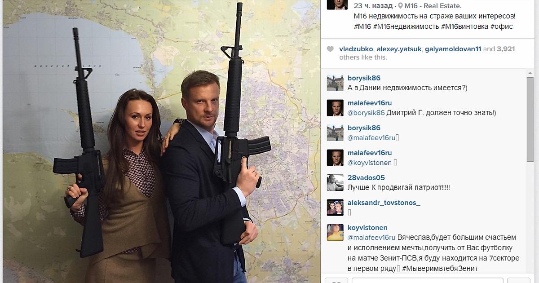The image size is (539, 283).
Task: Open borysik86's avatar on the first comment
Action: [x=335, y=83]
